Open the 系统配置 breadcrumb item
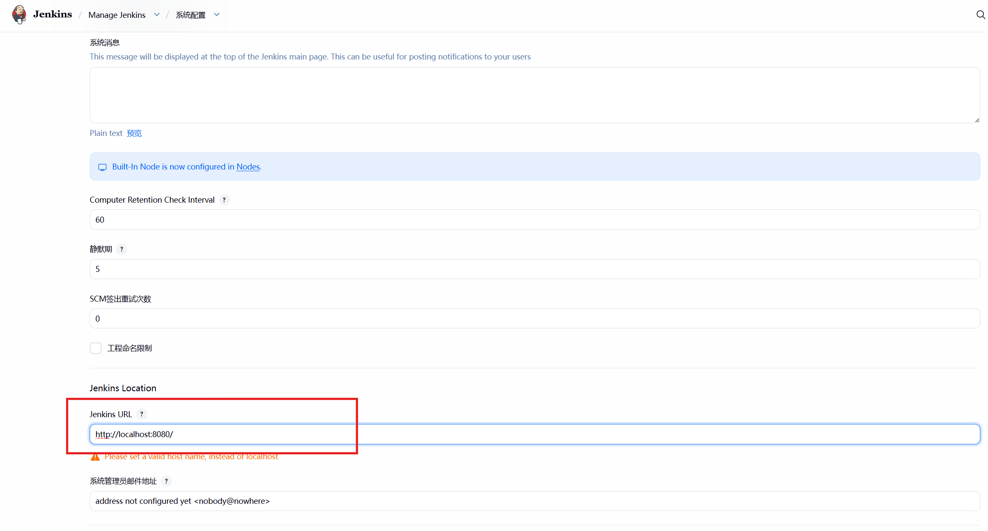Screen dimensions: 988x531 point(190,15)
